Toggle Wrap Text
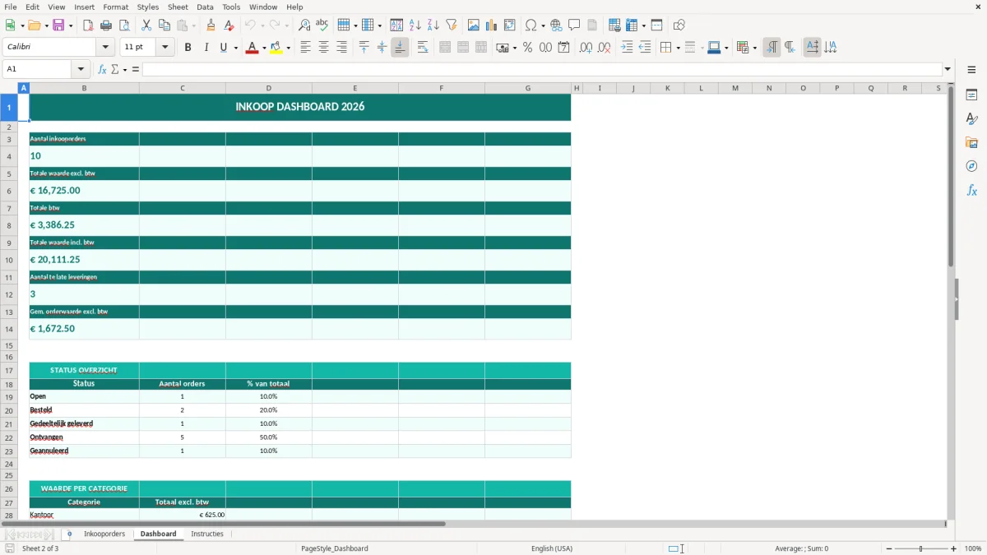 423,48
